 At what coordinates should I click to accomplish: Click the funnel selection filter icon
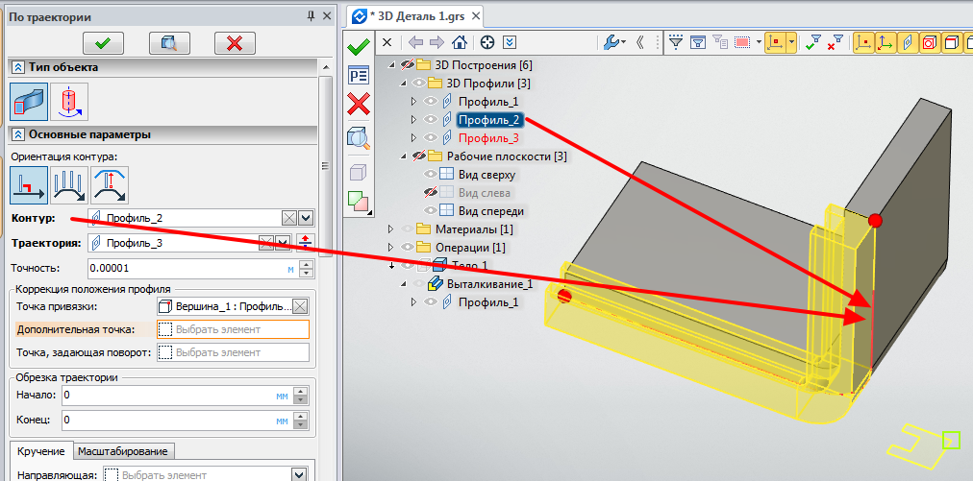click(x=676, y=42)
